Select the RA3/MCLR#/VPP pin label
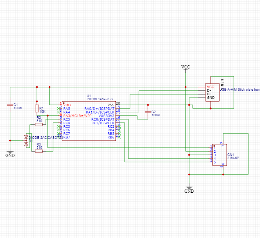Viewport: 260px width, 238px height. 77,116
